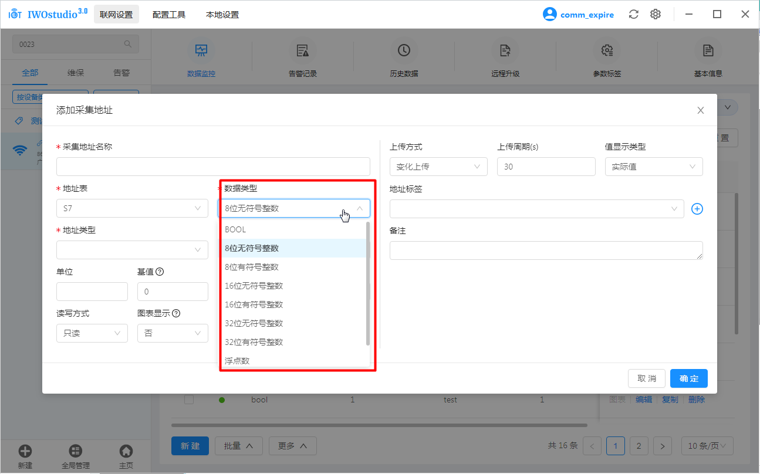Click the comm_expire user avatar icon
The image size is (760, 474).
(549, 15)
